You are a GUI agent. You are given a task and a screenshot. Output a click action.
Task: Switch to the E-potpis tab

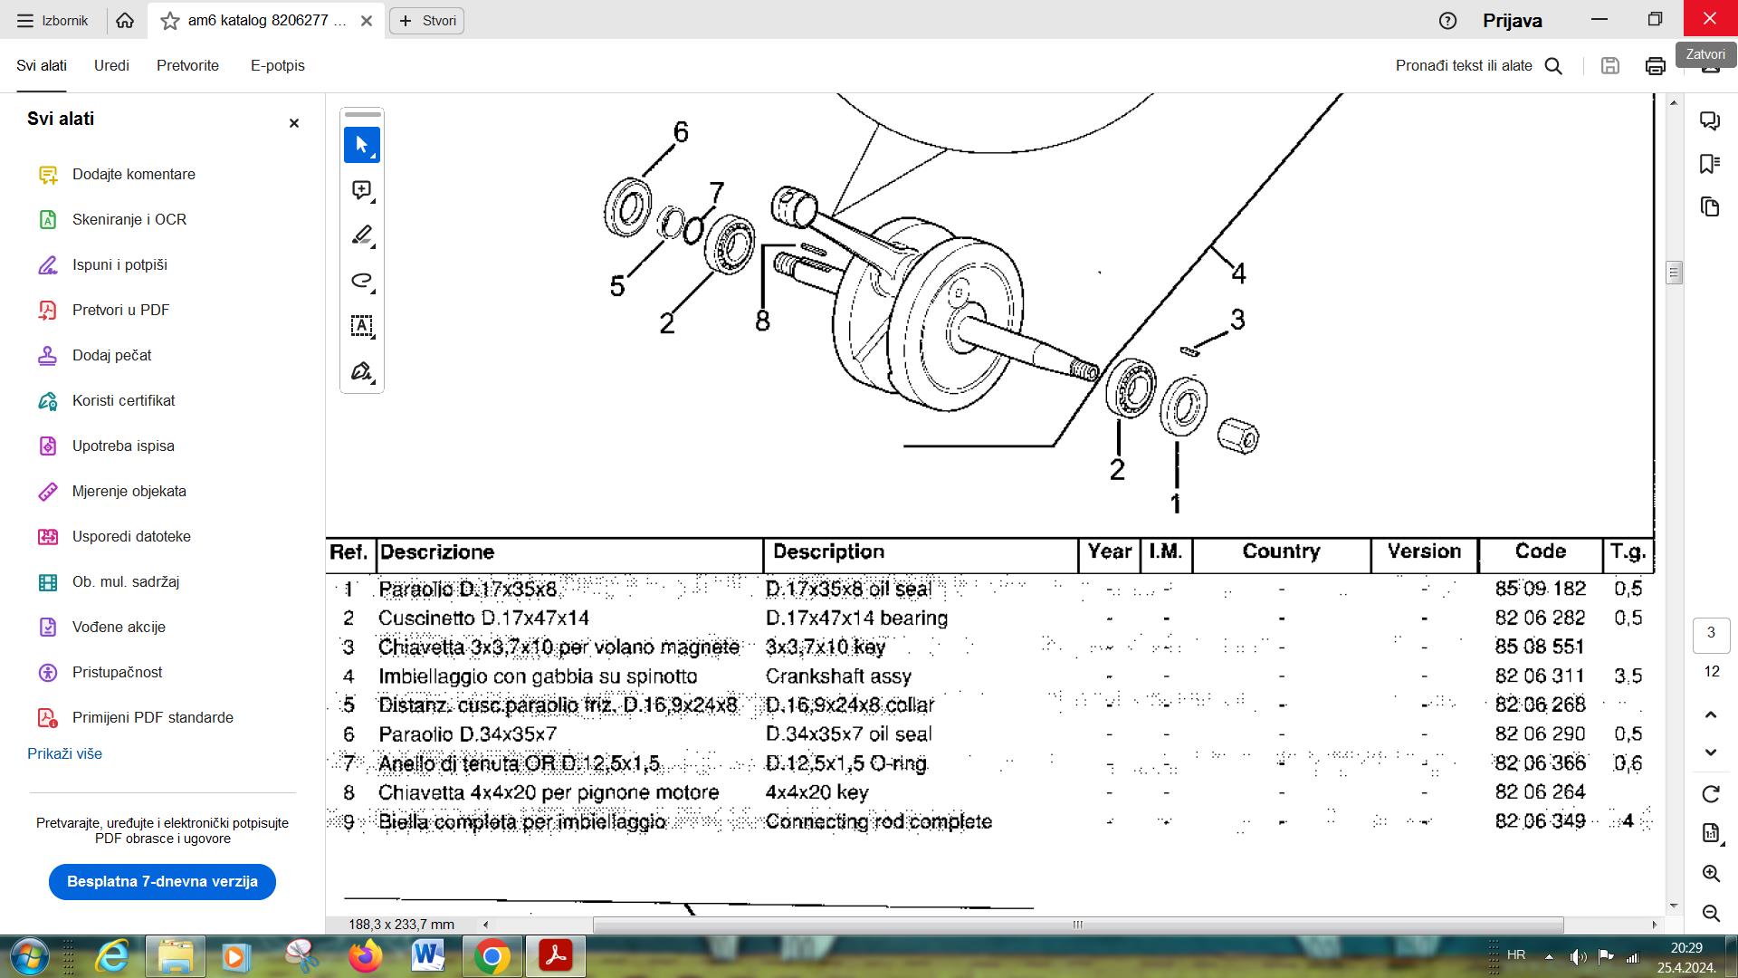tap(277, 65)
